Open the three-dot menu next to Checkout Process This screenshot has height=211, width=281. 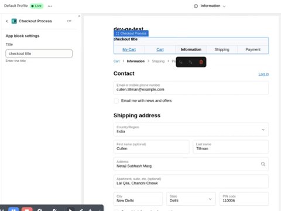tap(69, 21)
